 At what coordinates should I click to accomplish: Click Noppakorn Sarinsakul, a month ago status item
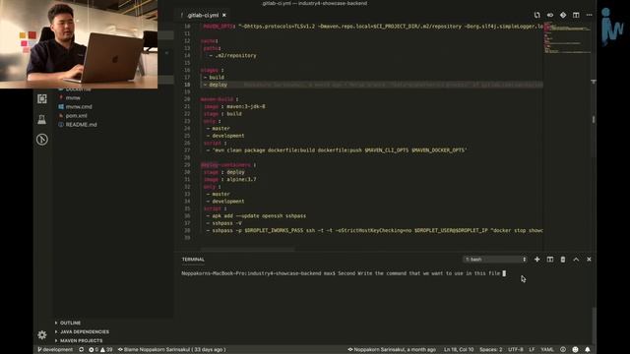(x=392, y=350)
